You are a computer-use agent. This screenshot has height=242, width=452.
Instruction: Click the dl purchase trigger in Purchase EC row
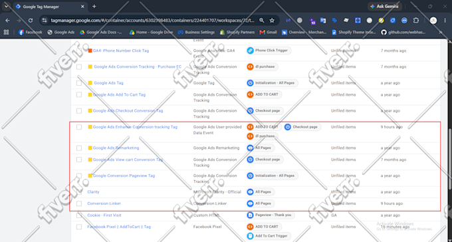tap(262, 66)
